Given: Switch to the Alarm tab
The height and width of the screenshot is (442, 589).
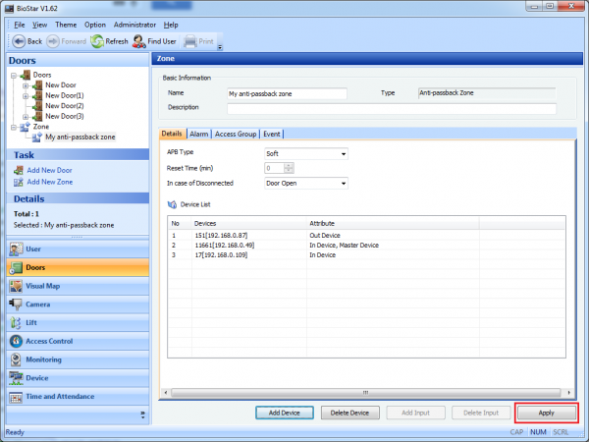Looking at the screenshot, I should click(199, 134).
